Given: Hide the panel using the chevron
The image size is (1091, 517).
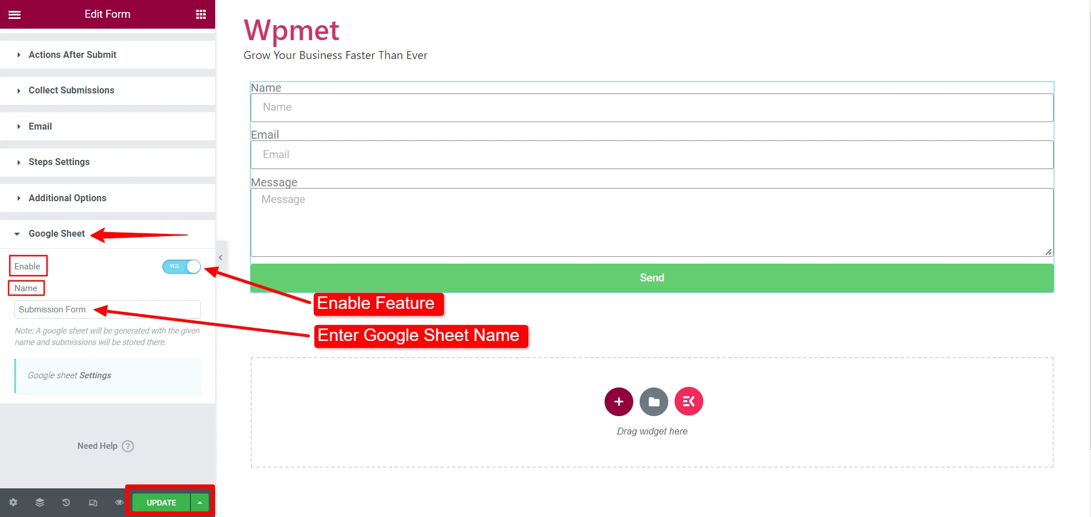Looking at the screenshot, I should click(220, 257).
